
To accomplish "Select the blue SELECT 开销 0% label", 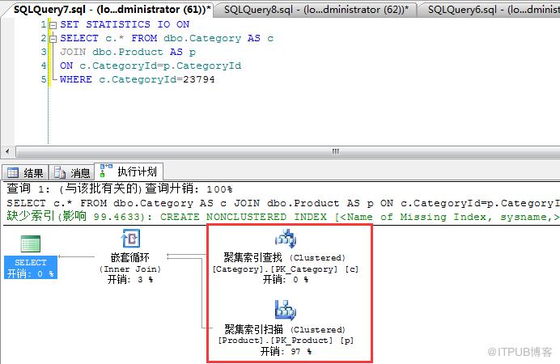I will pos(31,267).
